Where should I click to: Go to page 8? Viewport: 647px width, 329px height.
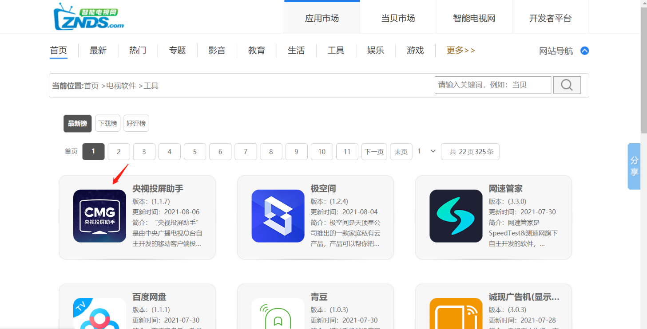point(271,152)
